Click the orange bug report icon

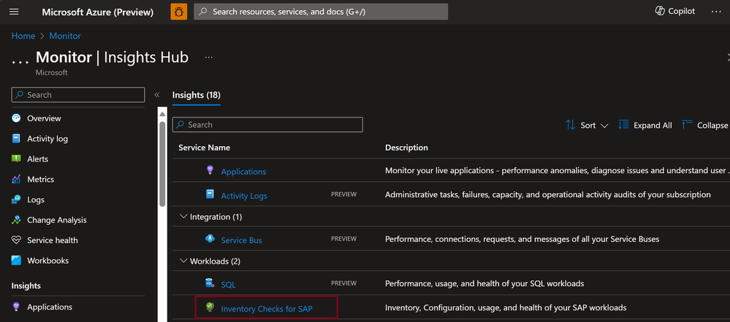click(178, 12)
